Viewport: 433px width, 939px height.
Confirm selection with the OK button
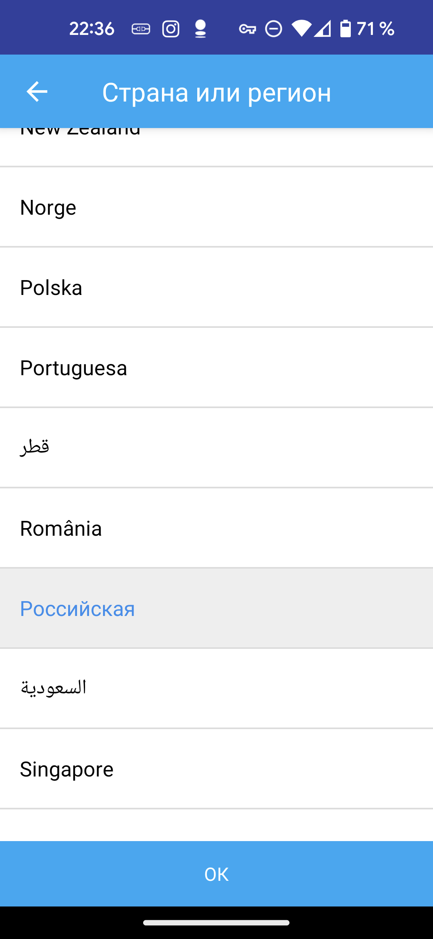point(216,874)
